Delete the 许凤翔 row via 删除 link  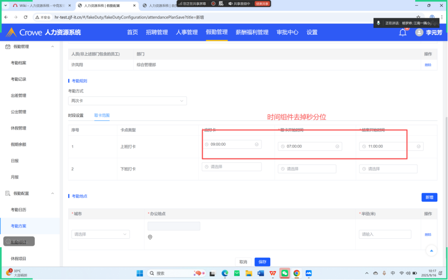tap(428, 65)
